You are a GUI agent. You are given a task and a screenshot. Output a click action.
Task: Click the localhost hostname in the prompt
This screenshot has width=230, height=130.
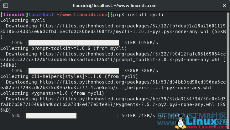(x=41, y=15)
